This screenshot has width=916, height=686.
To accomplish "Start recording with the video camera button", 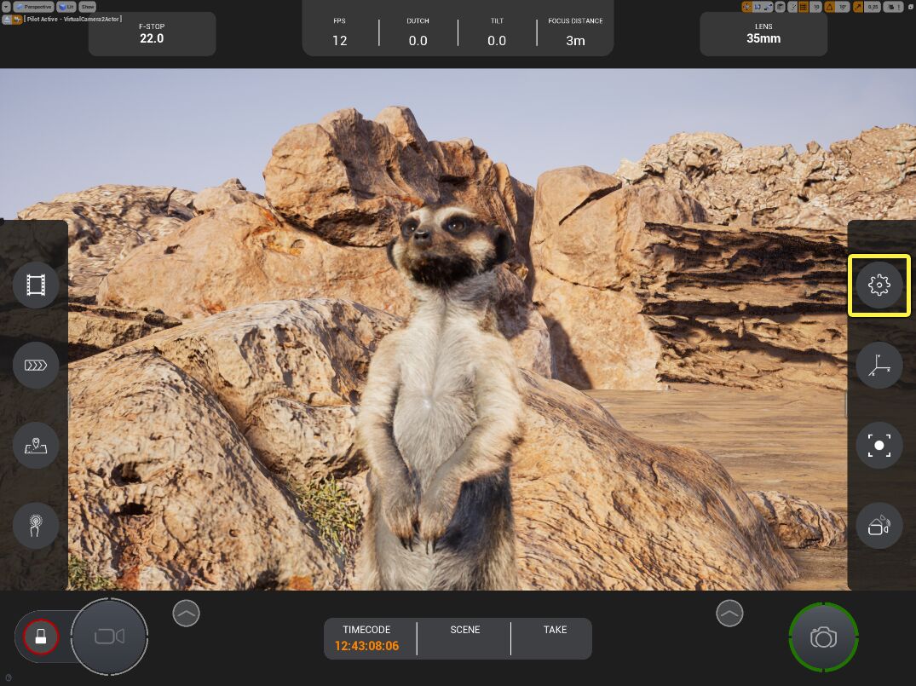I will [x=109, y=637].
